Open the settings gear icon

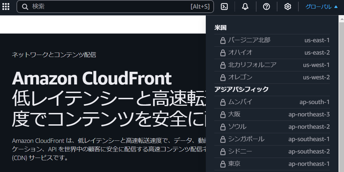click(288, 7)
